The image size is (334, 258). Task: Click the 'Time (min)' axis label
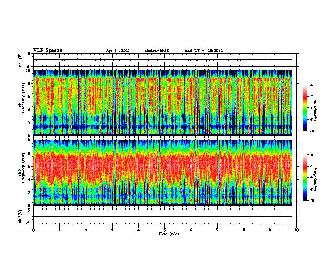(169, 234)
